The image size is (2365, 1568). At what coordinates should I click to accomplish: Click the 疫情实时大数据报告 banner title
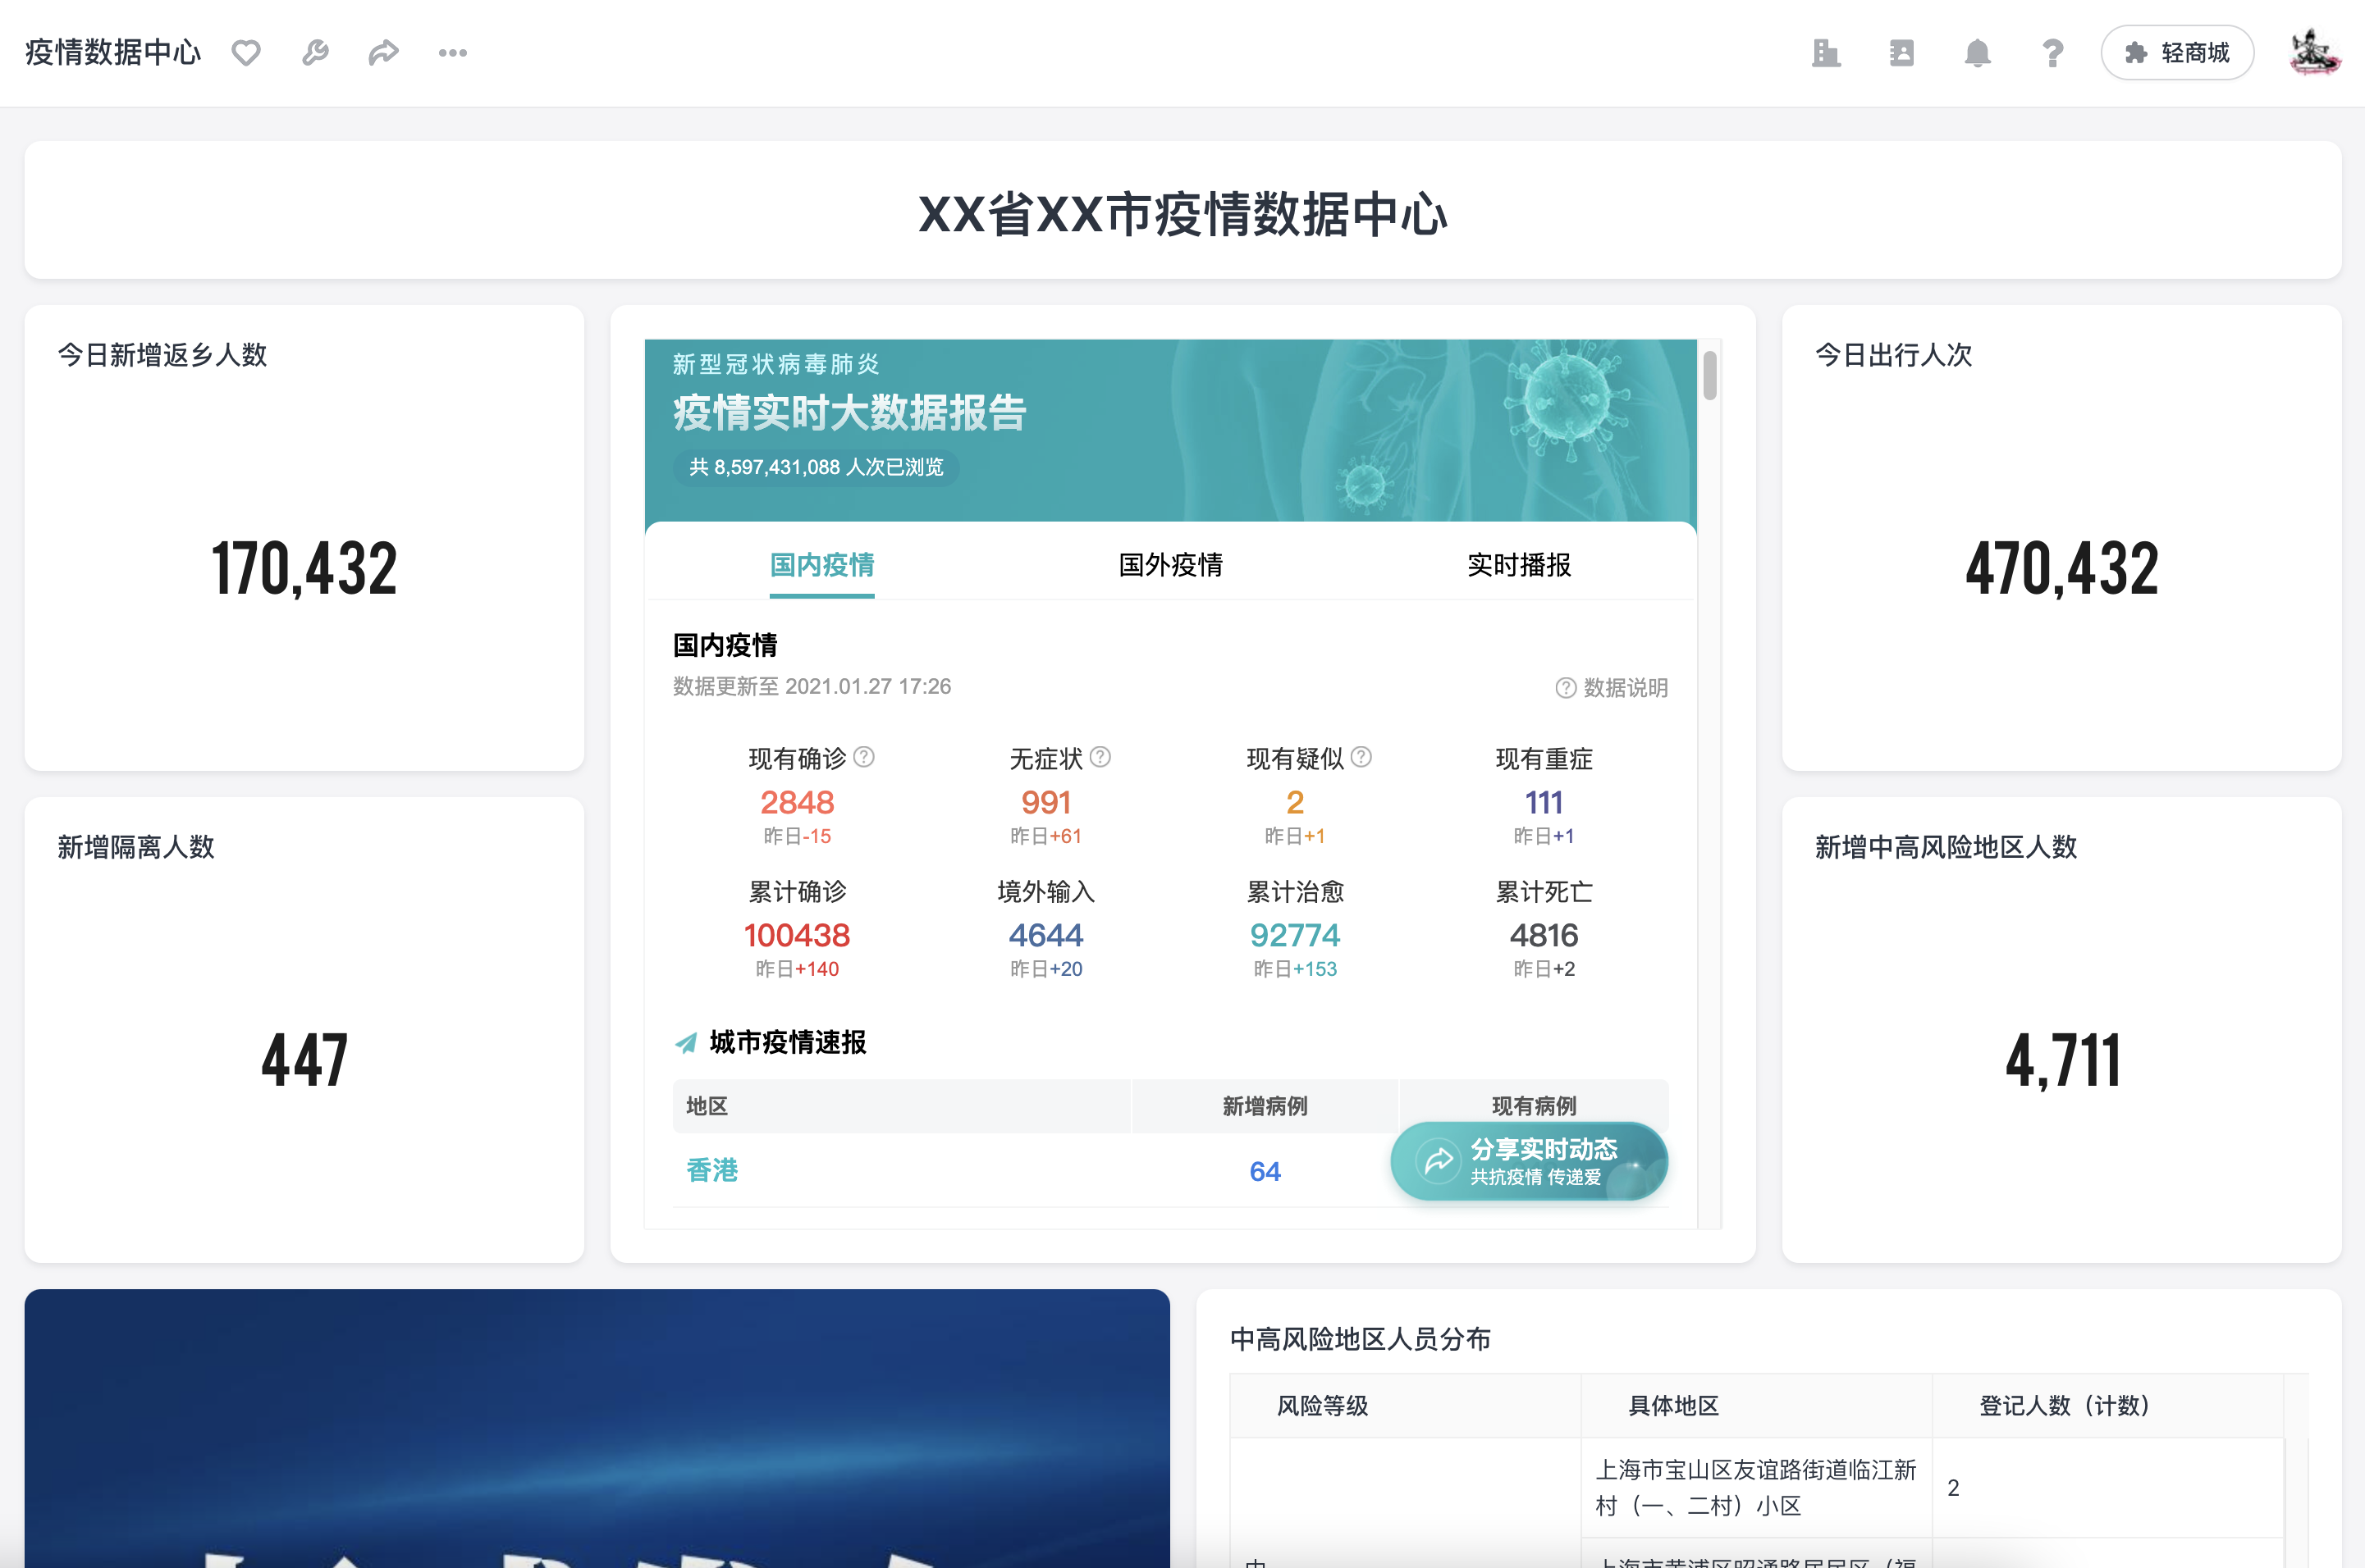[x=849, y=413]
